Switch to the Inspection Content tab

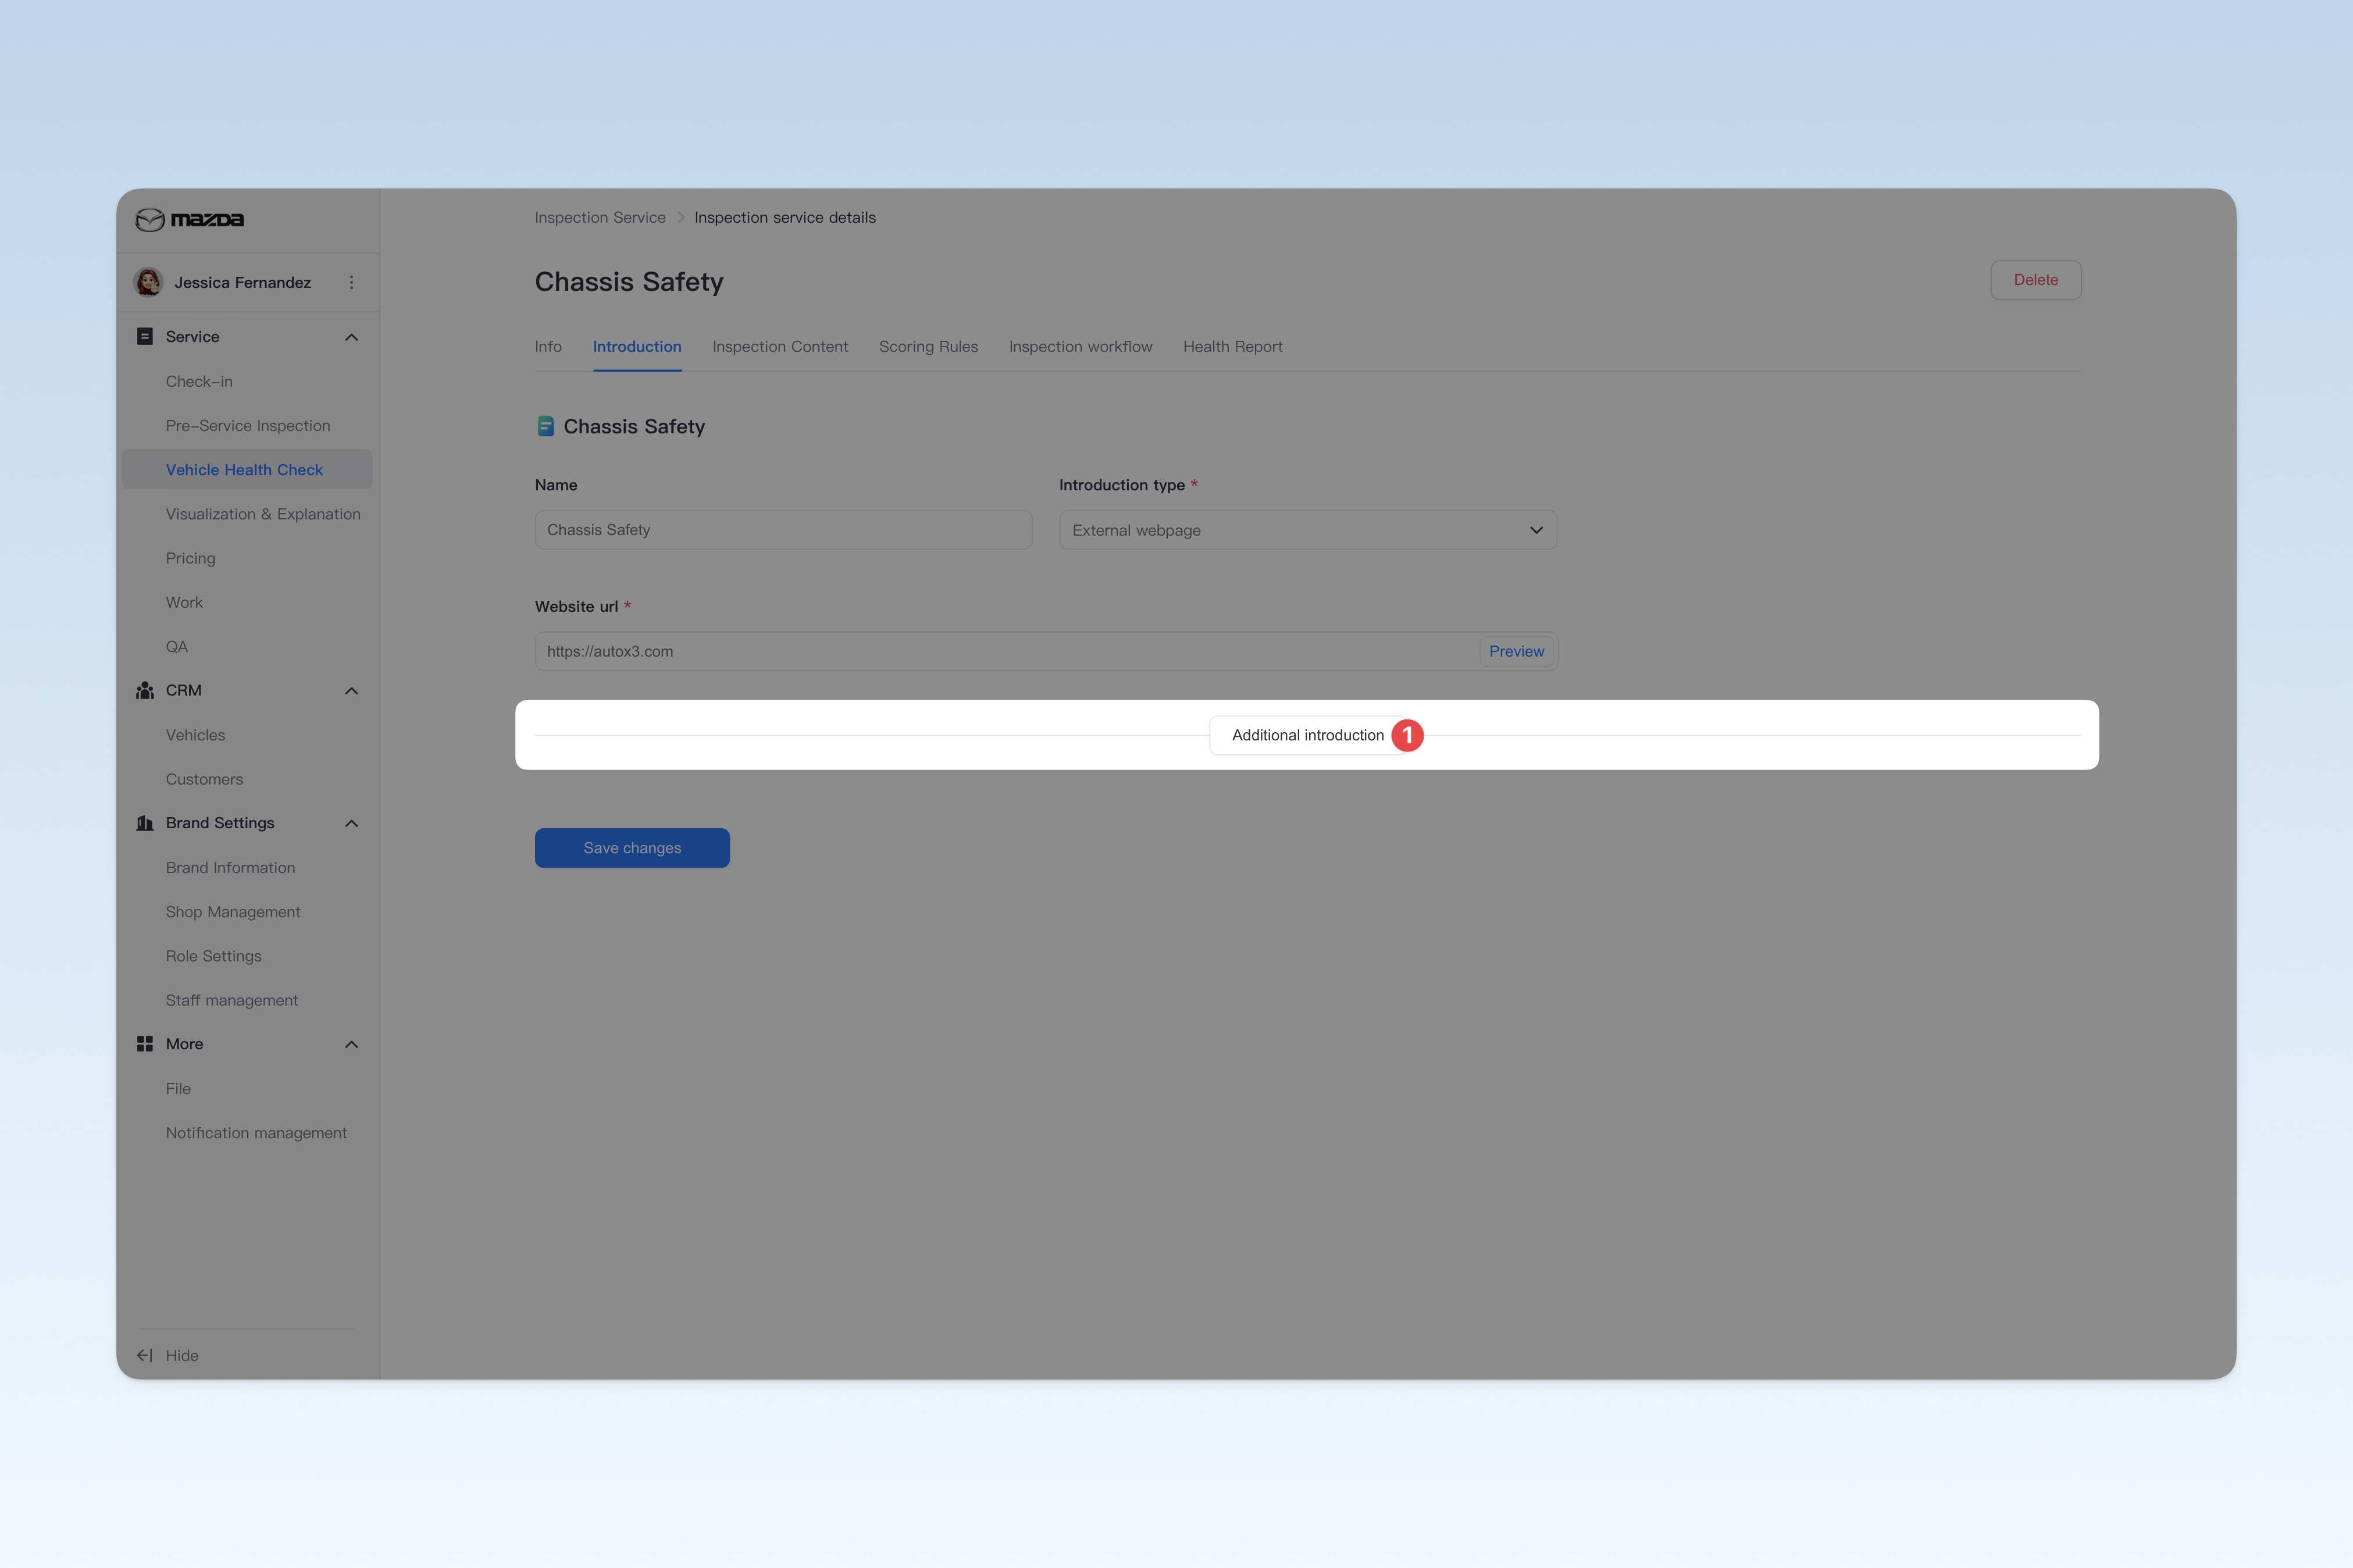780,346
